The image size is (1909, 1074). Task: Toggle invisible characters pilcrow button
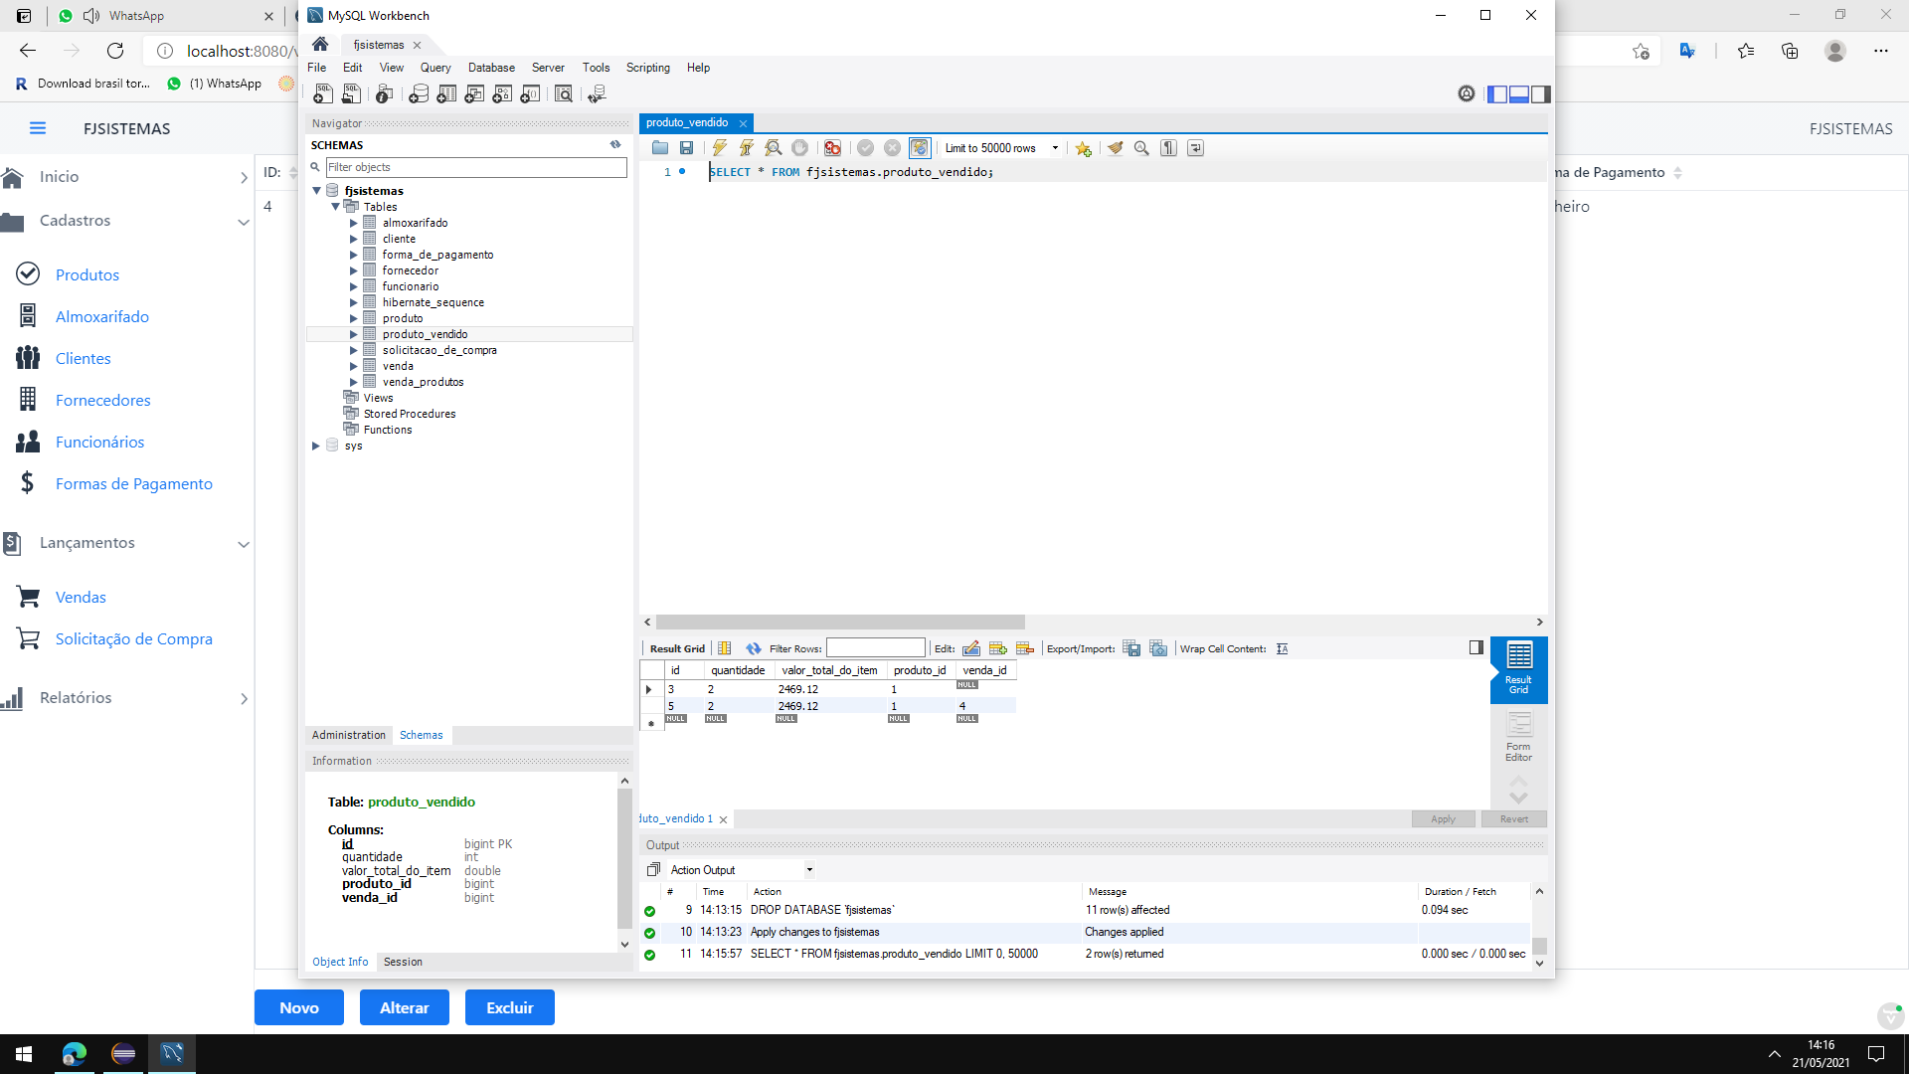[1168, 148]
